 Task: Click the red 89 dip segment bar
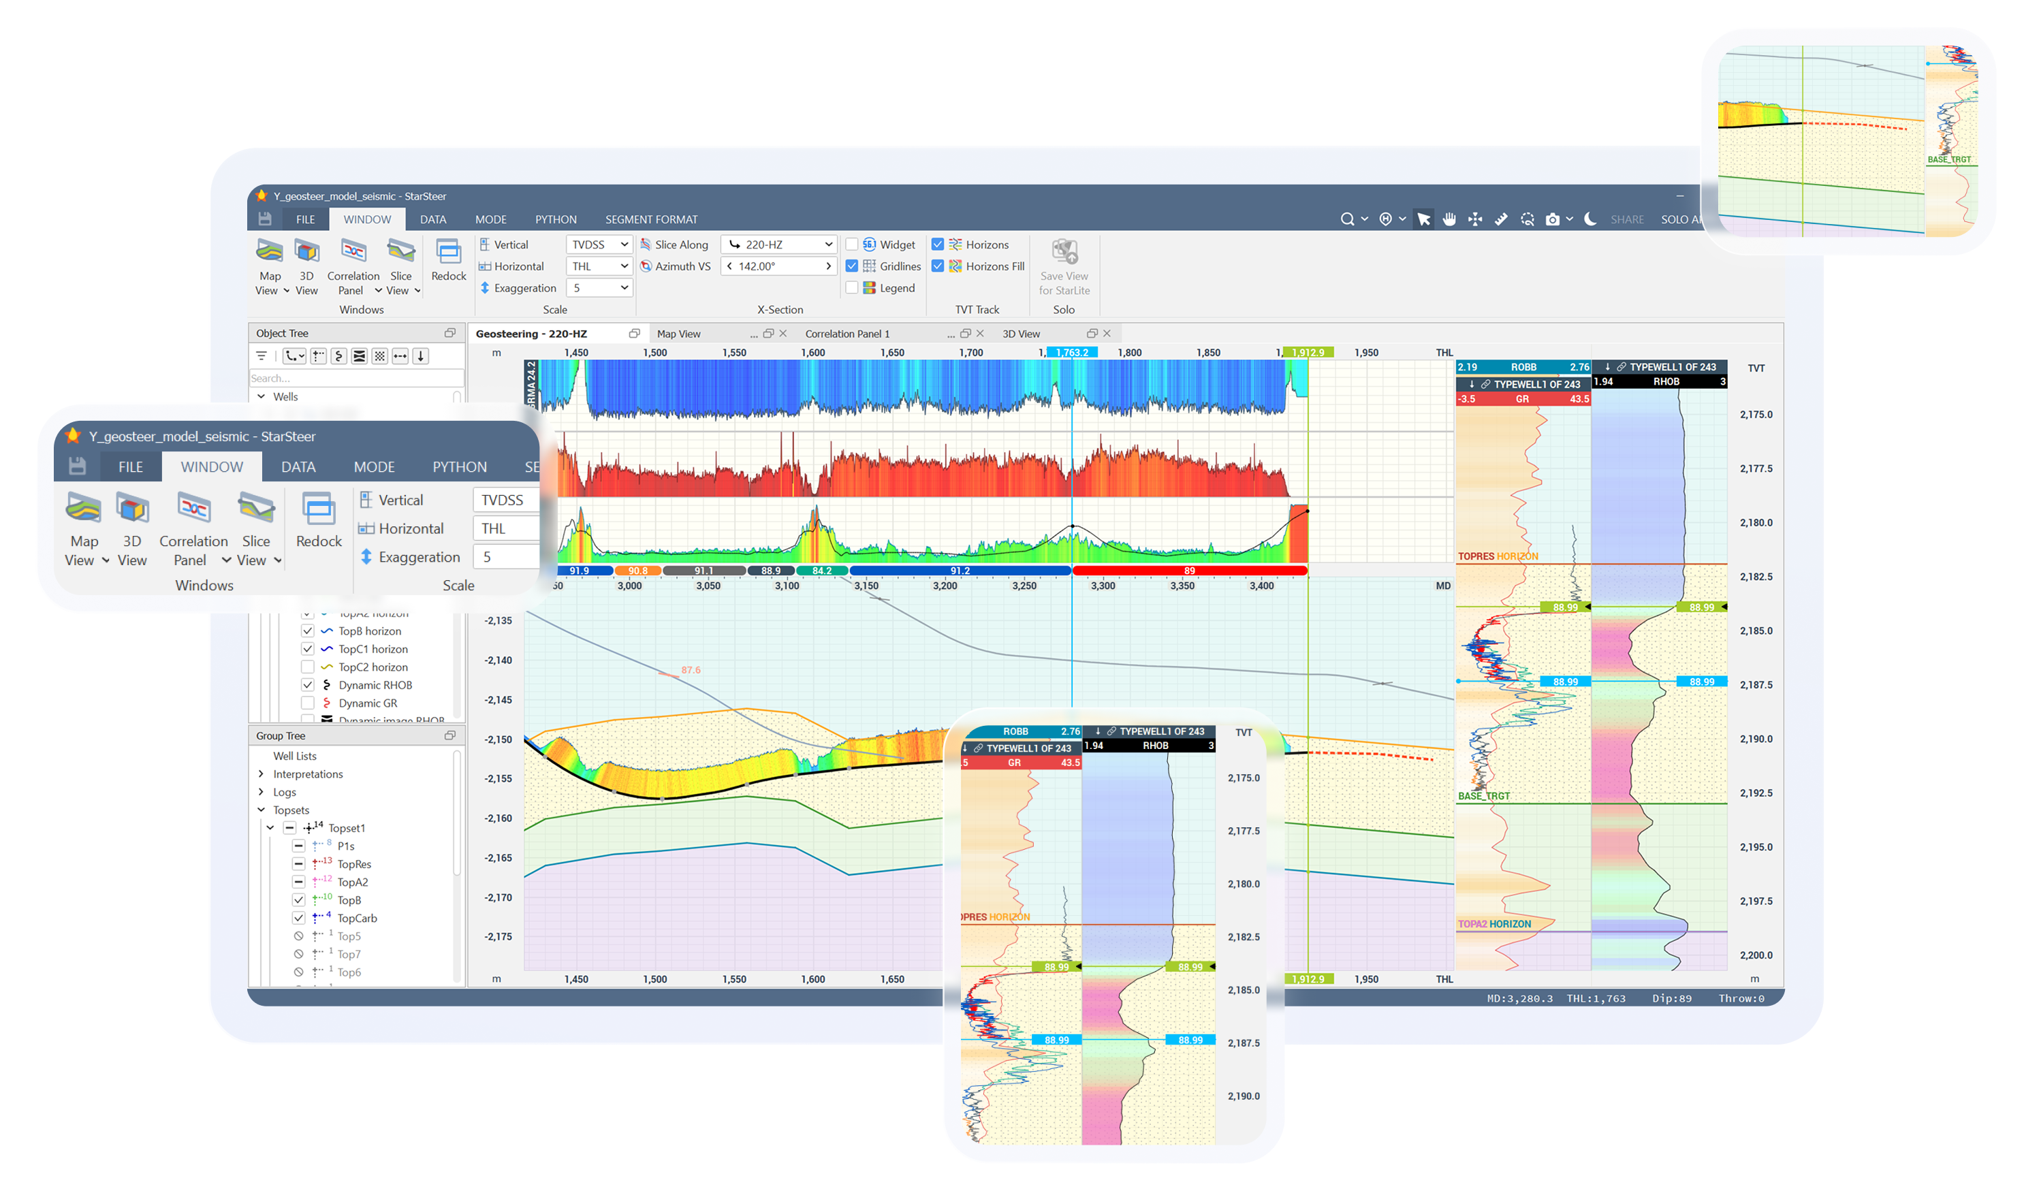[1189, 570]
